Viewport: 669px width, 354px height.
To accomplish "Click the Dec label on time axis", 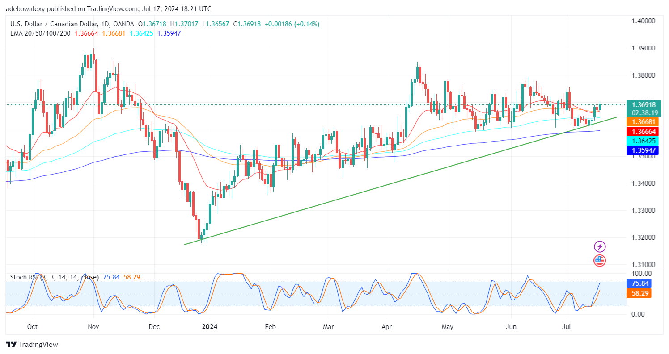I will [x=154, y=327].
